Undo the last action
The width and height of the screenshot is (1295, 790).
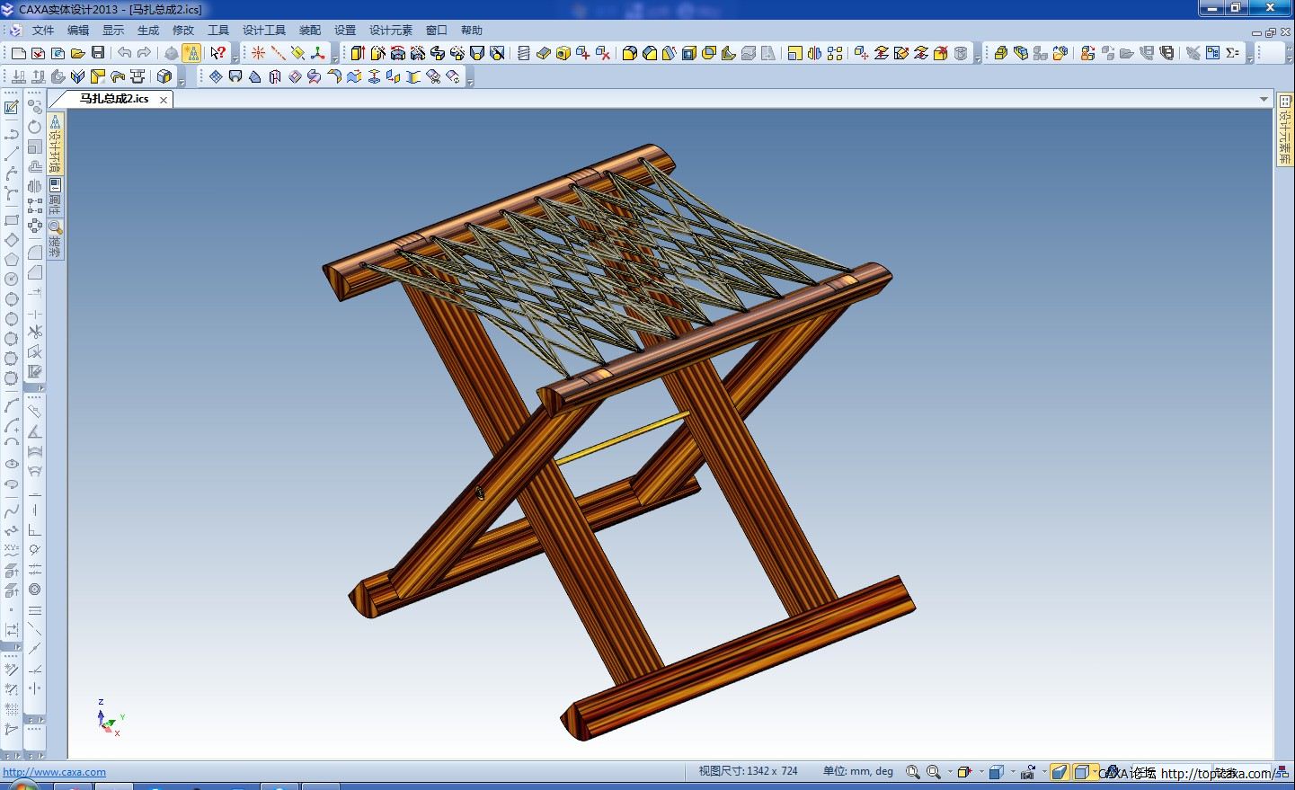coord(125,53)
